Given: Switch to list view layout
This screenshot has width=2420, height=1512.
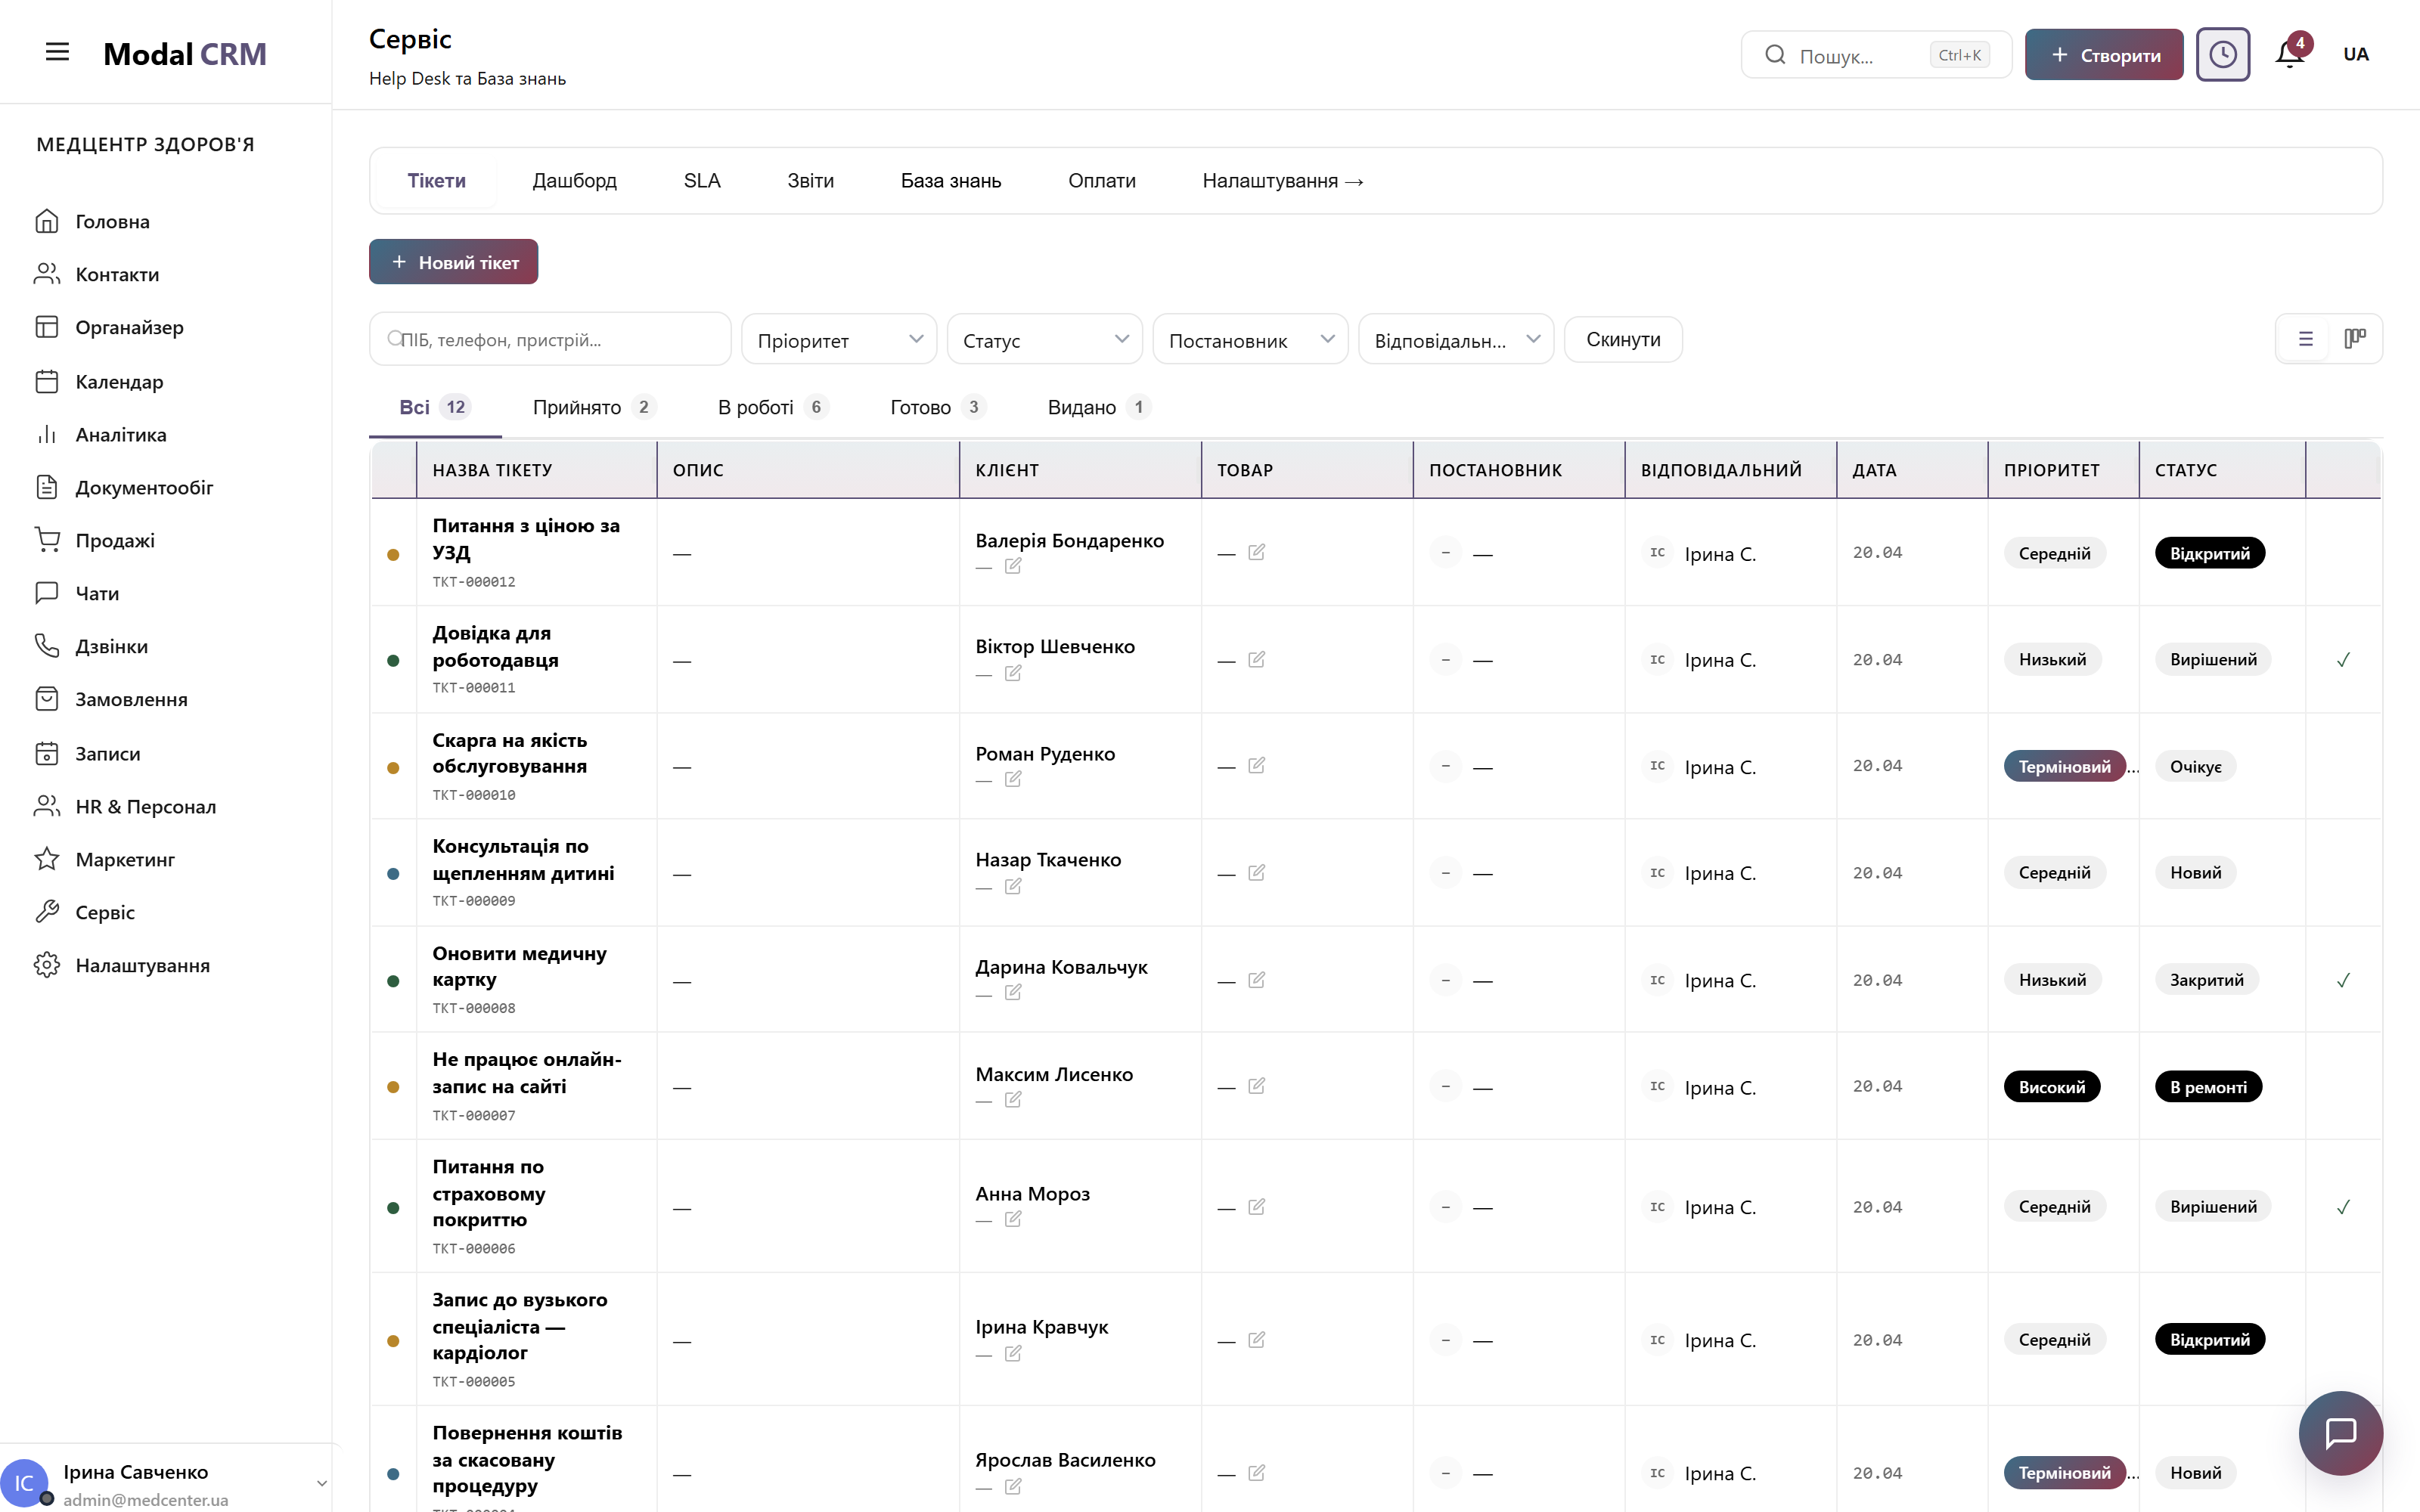Looking at the screenshot, I should pyautogui.click(x=2305, y=339).
